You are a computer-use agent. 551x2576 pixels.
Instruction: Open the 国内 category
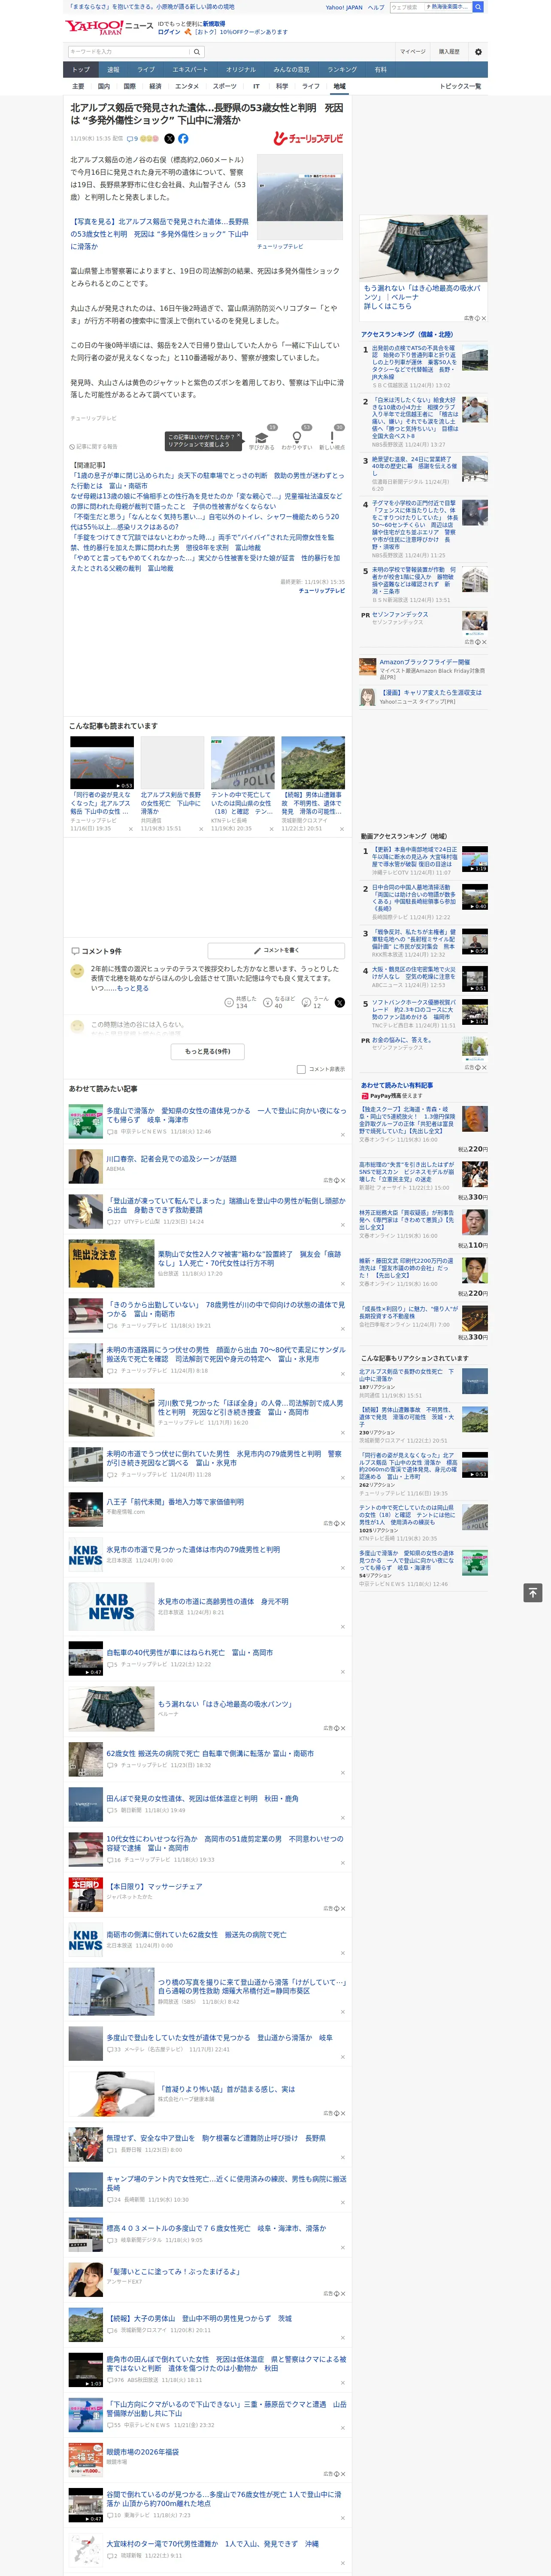104,86
